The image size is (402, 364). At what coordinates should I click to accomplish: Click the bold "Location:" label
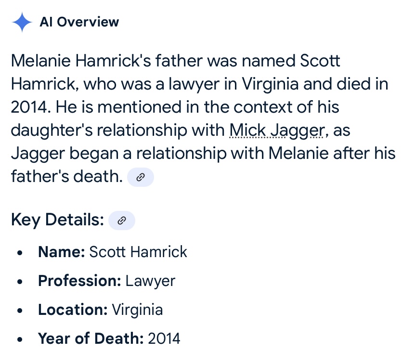(x=73, y=310)
